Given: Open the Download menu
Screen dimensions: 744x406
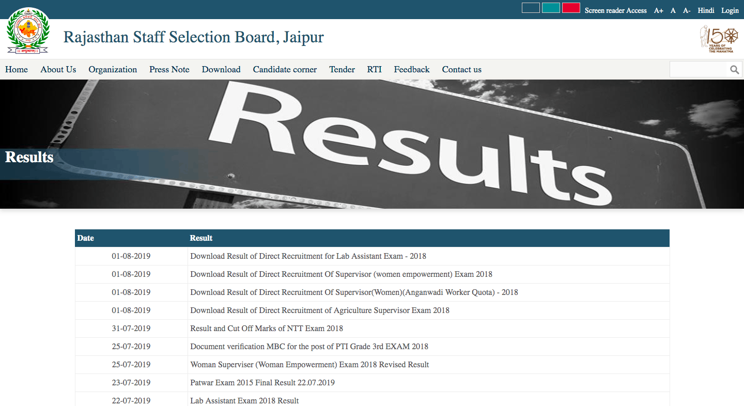Looking at the screenshot, I should pyautogui.click(x=221, y=69).
